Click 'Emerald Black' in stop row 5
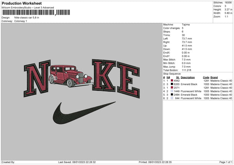This screenshot has width=234, height=165. point(189,95)
